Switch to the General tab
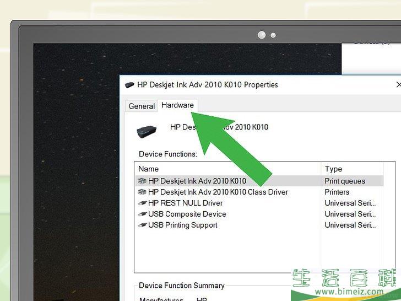The height and width of the screenshot is (301, 401). pyautogui.click(x=141, y=106)
